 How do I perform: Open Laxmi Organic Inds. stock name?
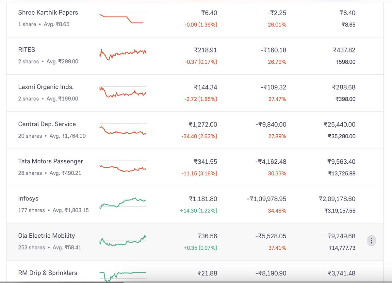click(46, 87)
